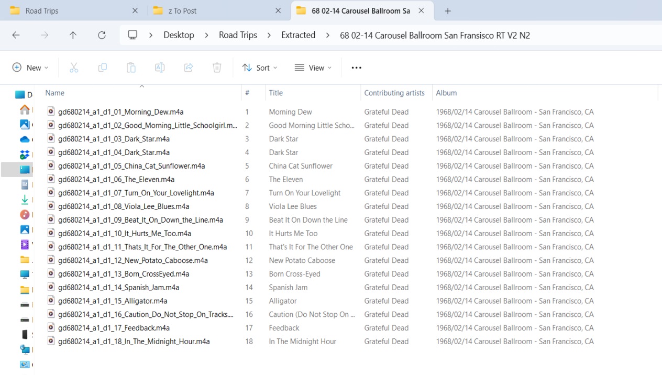Viewport: 662px width, 375px height.
Task: Select the Viola_Lee_Blues.m4a file
Action: coord(124,206)
